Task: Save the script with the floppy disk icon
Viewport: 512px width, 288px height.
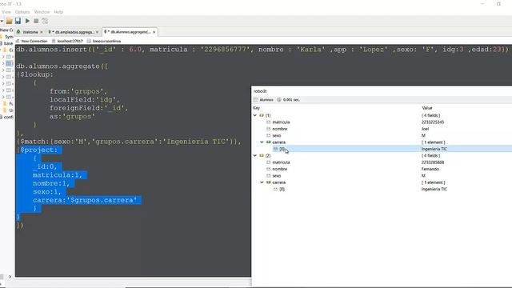Action: pos(18,21)
